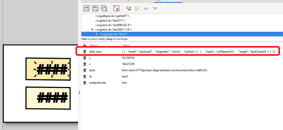The image size is (283, 130).
Task: Expand the svg:tspan text1 node
Action: [97, 34]
